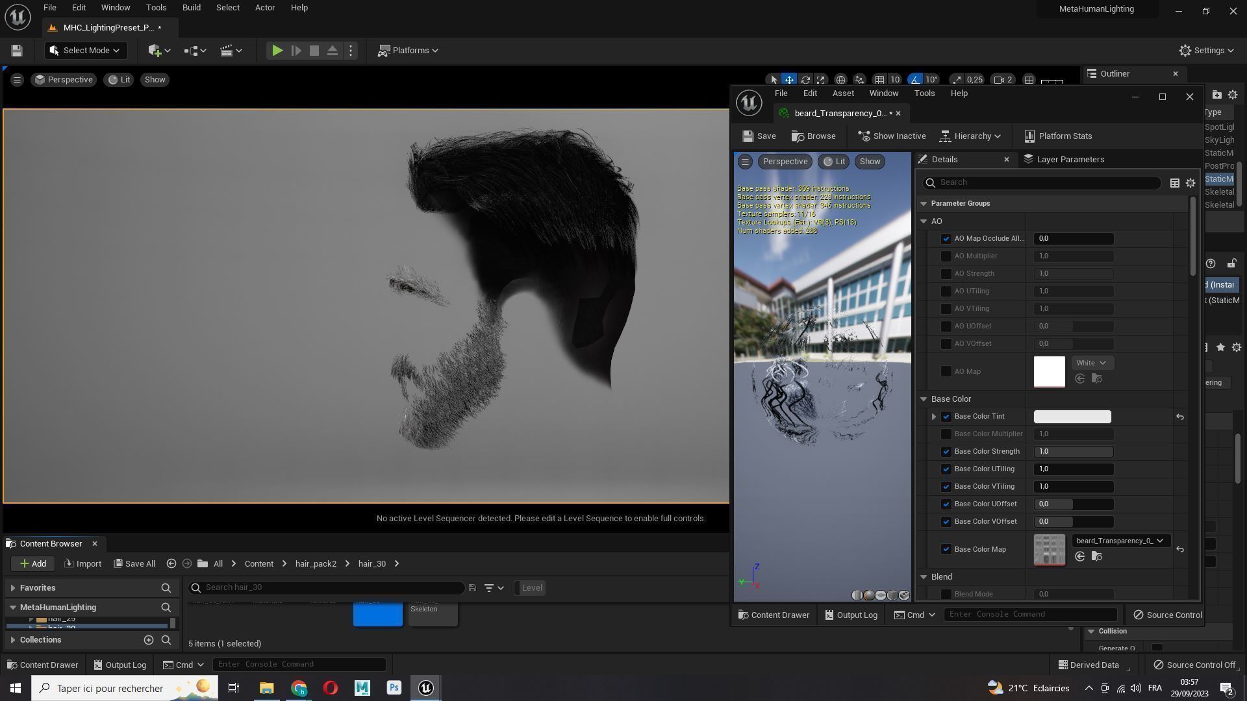
Task: Select plane preview primitive in material viewport
Action: (x=881, y=595)
